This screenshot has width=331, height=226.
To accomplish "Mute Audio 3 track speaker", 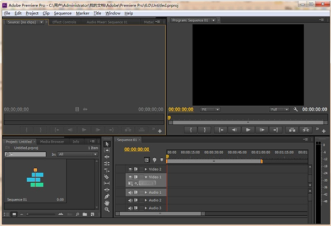I will coord(130,208).
